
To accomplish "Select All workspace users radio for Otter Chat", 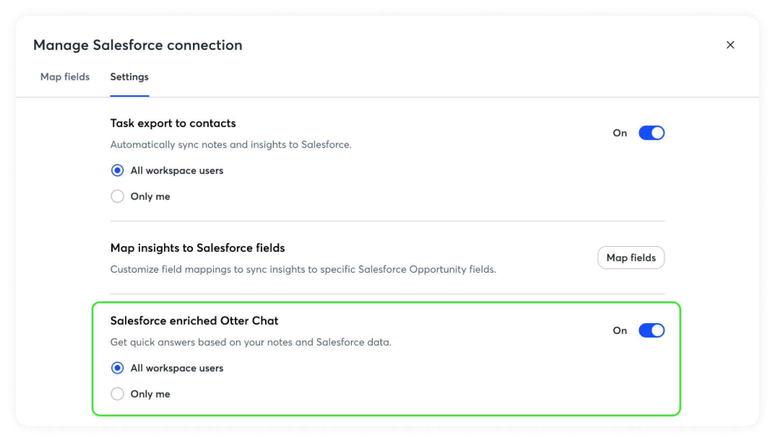I will [x=117, y=368].
